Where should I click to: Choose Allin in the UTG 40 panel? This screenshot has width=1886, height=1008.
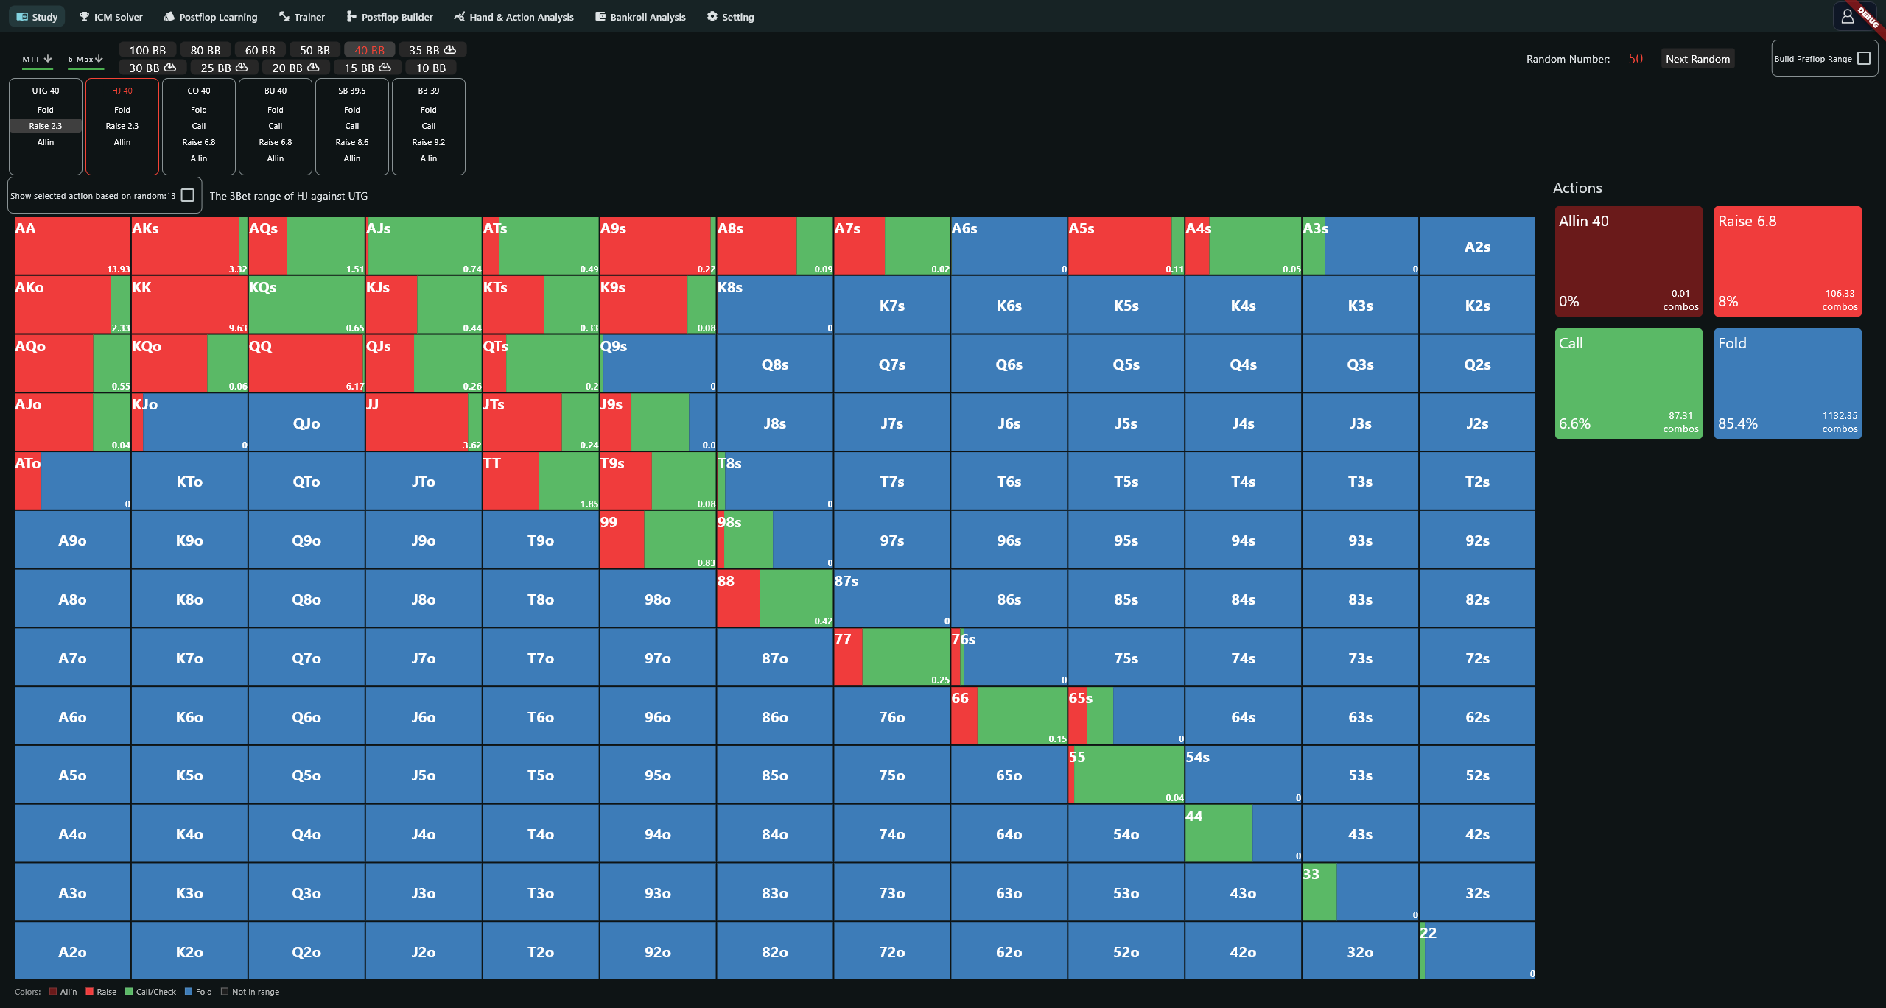(x=46, y=142)
